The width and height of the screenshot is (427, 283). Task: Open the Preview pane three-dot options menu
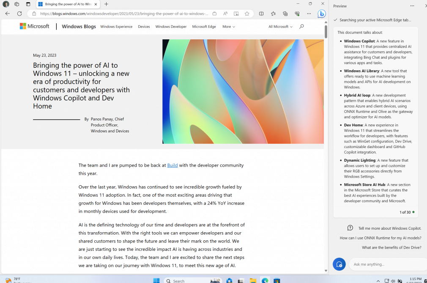coord(412,6)
